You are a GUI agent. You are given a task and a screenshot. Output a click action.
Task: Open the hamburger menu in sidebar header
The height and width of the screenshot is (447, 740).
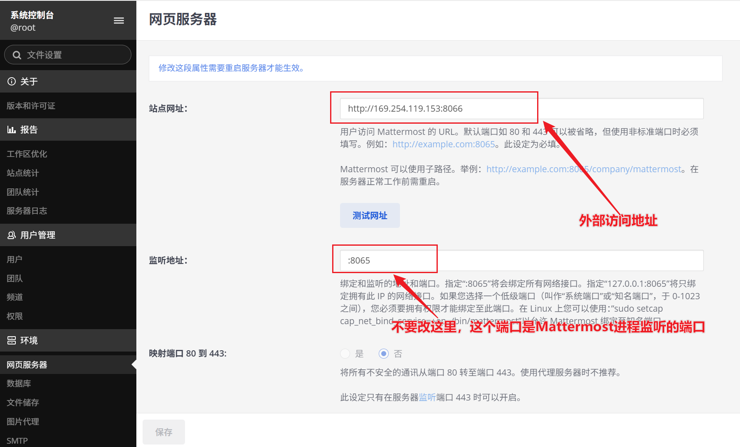(119, 21)
